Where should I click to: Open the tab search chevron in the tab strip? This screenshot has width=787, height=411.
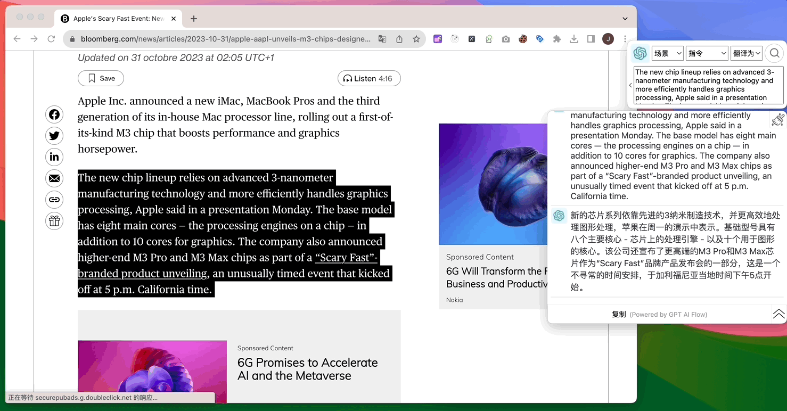coord(625,19)
